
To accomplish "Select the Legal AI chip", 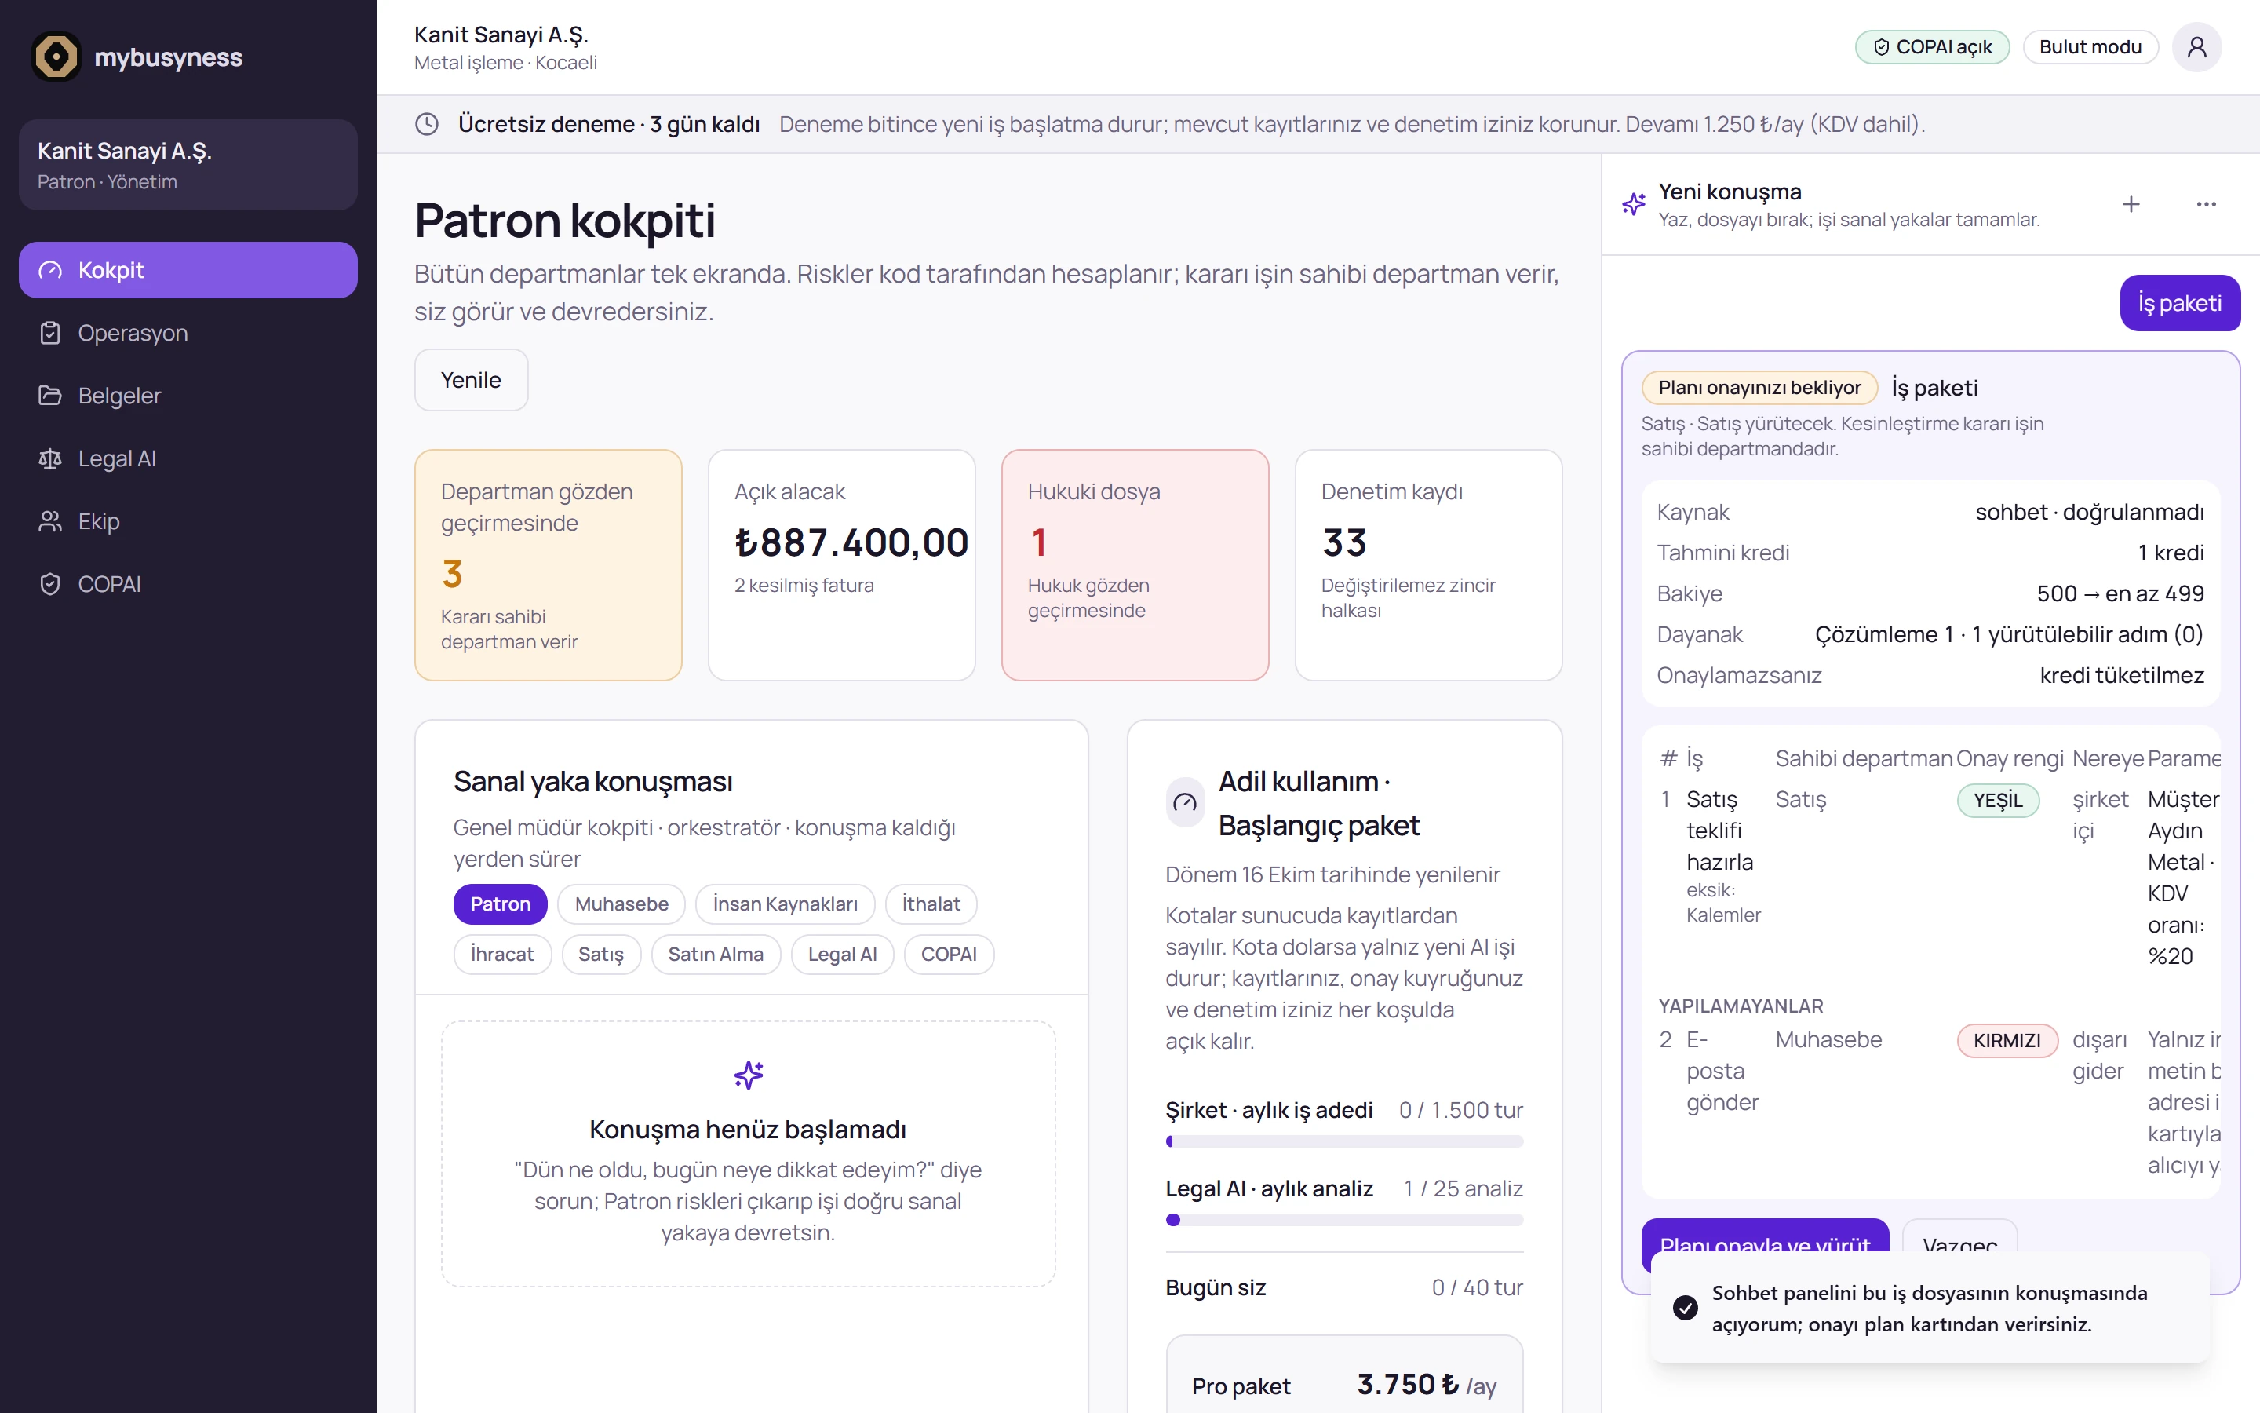I will point(842,954).
